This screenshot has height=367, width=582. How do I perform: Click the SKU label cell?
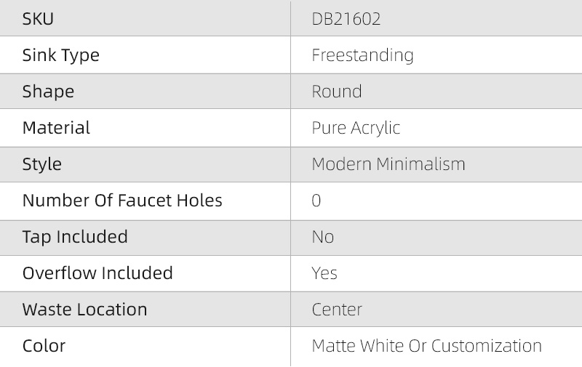point(38,19)
